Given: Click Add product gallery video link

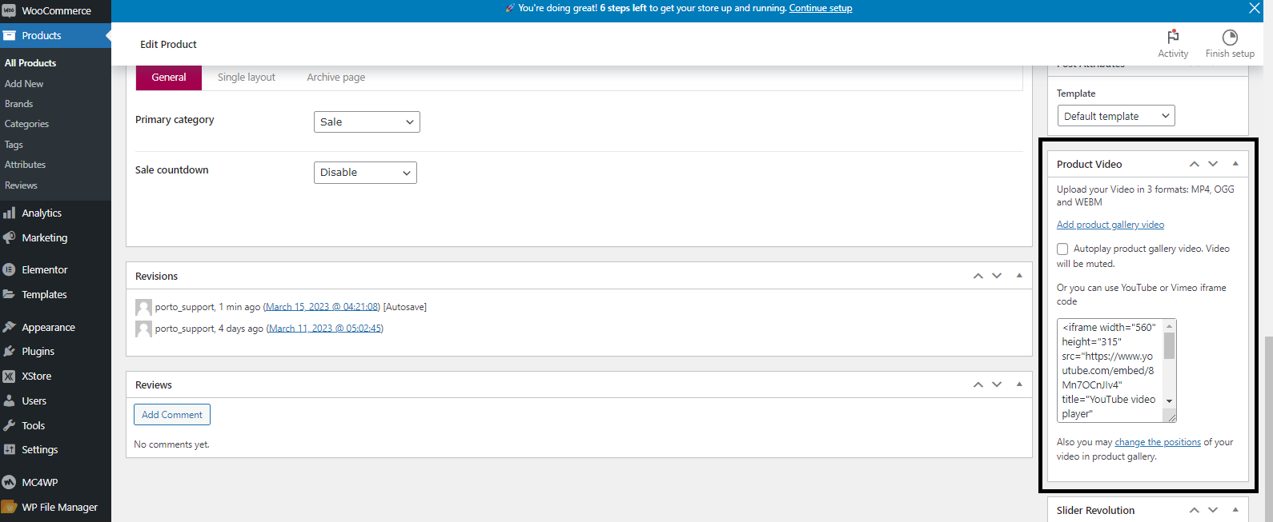Looking at the screenshot, I should click(x=1110, y=225).
